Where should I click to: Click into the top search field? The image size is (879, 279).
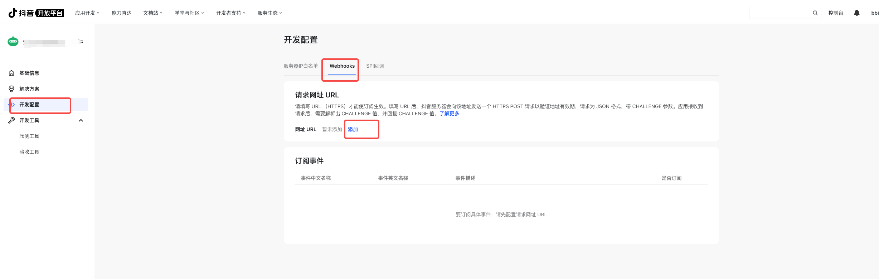pyautogui.click(x=780, y=13)
